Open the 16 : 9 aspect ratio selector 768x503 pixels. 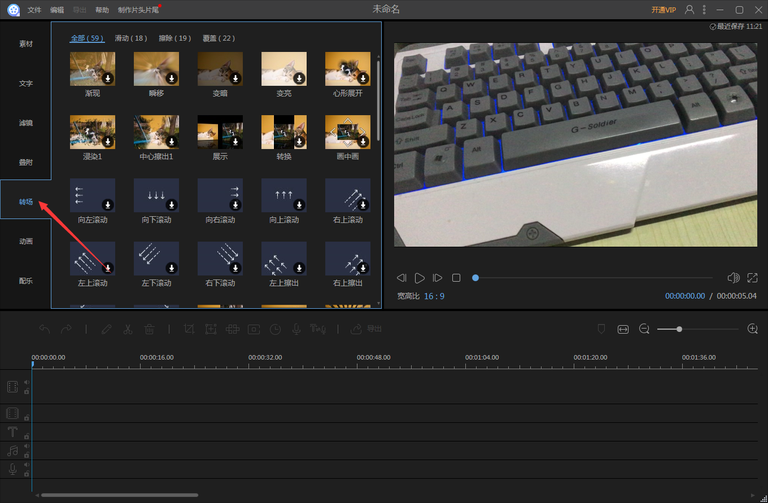[434, 296]
